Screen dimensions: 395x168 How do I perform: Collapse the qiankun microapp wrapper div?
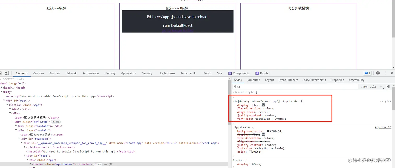click(22, 143)
